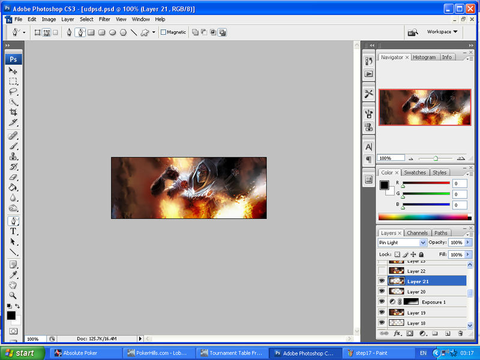Screen dimensions: 480x360
Task: Add a layer style with fx button
Action: pos(397,334)
